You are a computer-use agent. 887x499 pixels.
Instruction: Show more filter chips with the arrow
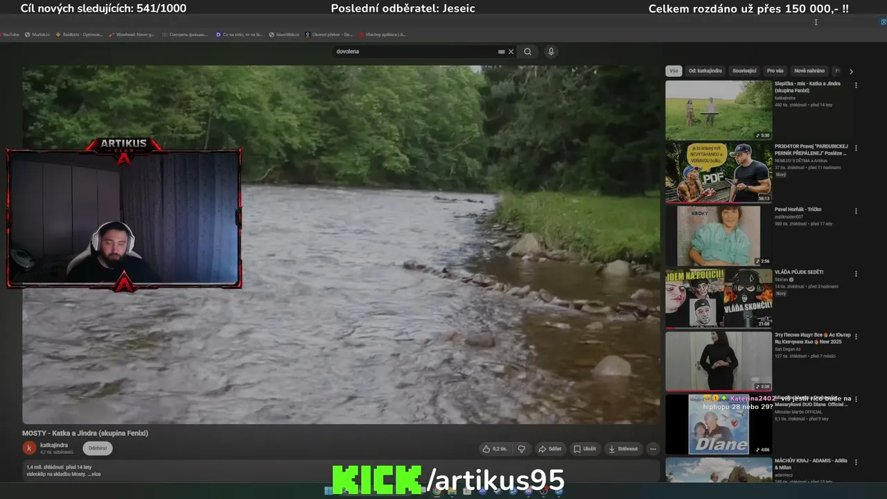(x=851, y=71)
